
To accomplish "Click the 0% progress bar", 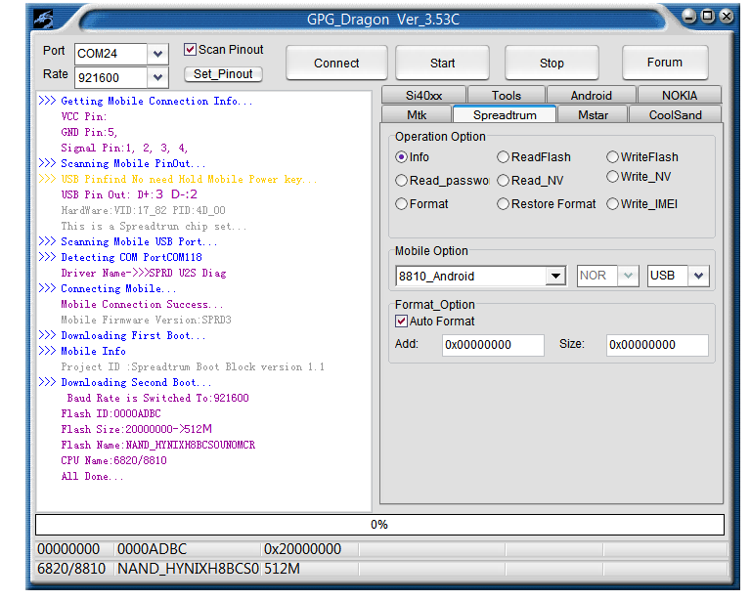I will point(379,525).
